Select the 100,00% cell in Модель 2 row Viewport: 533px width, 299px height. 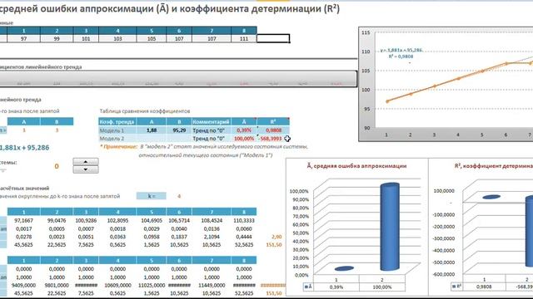pyautogui.click(x=244, y=139)
